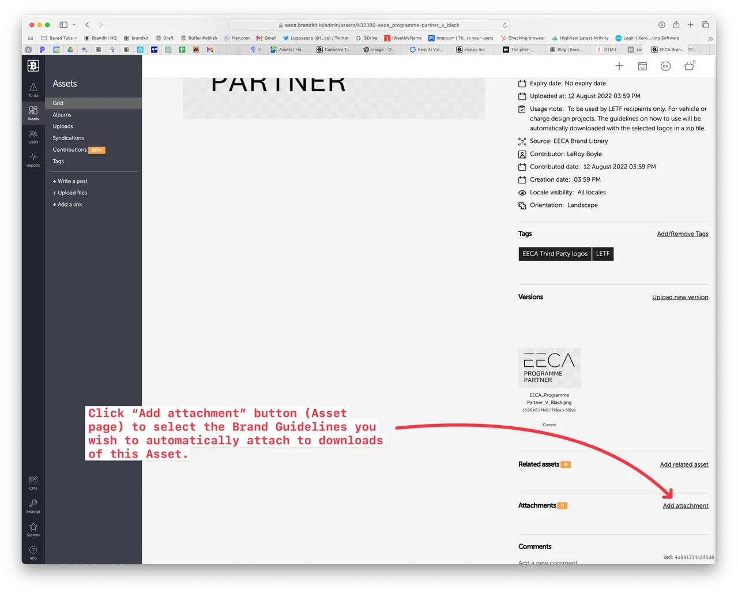738x593 pixels.
Task: Open the Reports section in the sidebar
Action: tap(33, 160)
